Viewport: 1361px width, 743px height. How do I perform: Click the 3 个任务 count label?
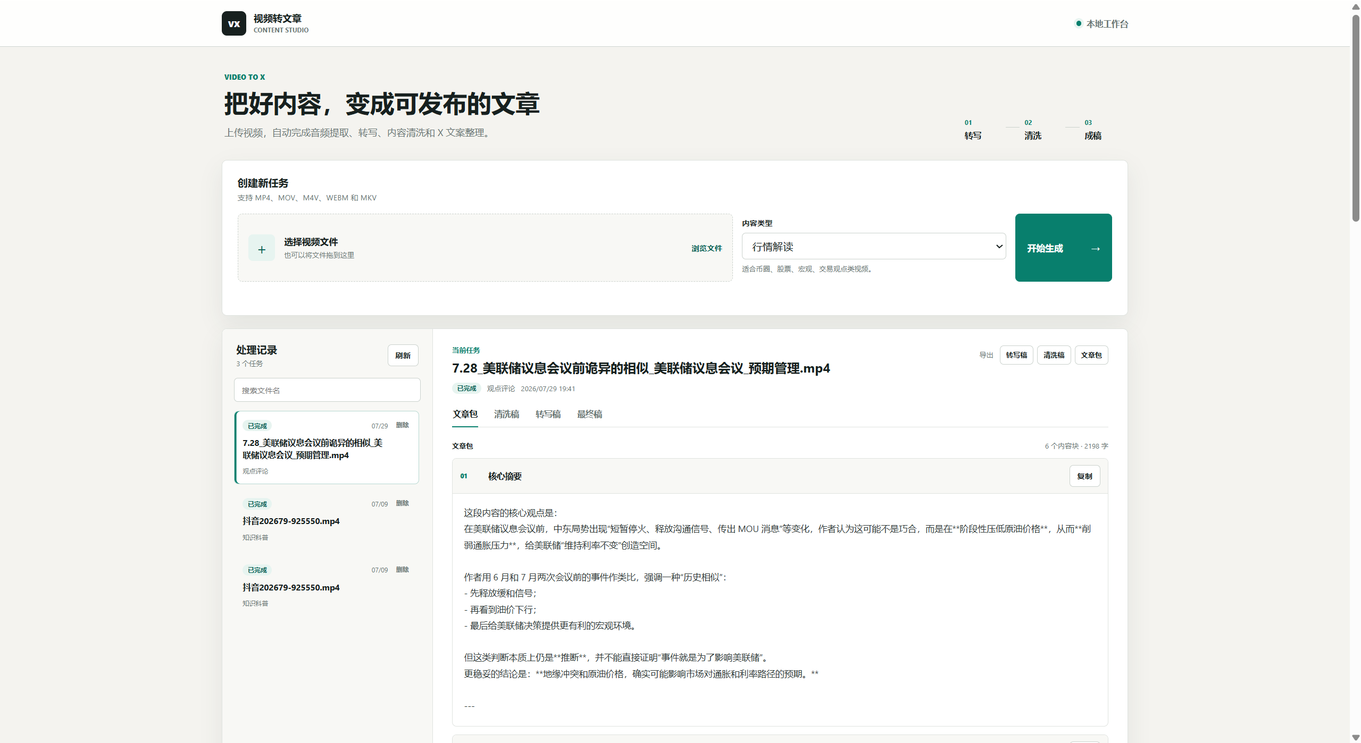(x=249, y=364)
